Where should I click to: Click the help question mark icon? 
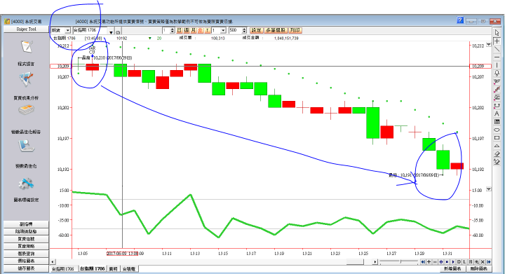(460, 20)
